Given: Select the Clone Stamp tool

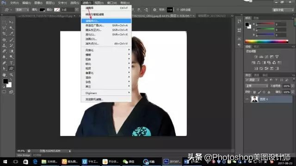Looking at the screenshot, I should click(4, 45).
